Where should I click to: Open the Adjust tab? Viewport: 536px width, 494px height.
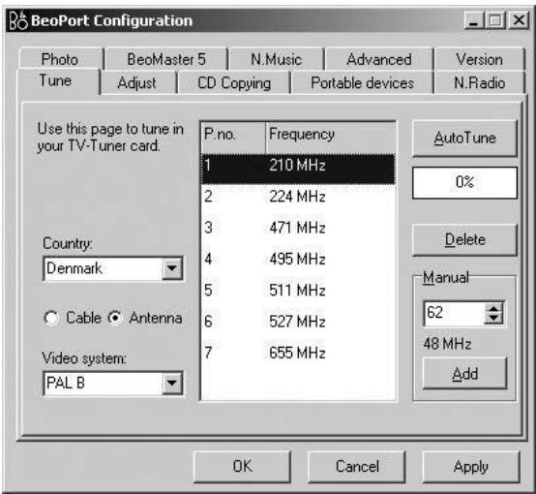tap(137, 83)
